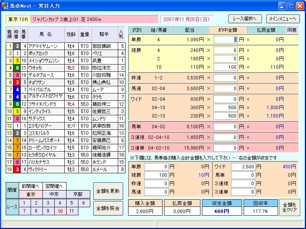
Task: Go to メインメニューへ main menu
Action: [x=283, y=19]
